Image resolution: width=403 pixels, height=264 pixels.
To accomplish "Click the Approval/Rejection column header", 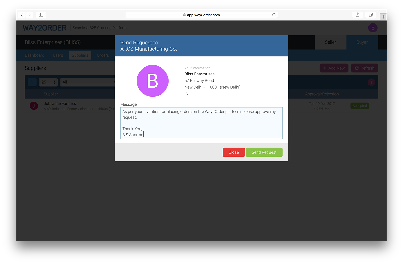I will pyautogui.click(x=322, y=94).
